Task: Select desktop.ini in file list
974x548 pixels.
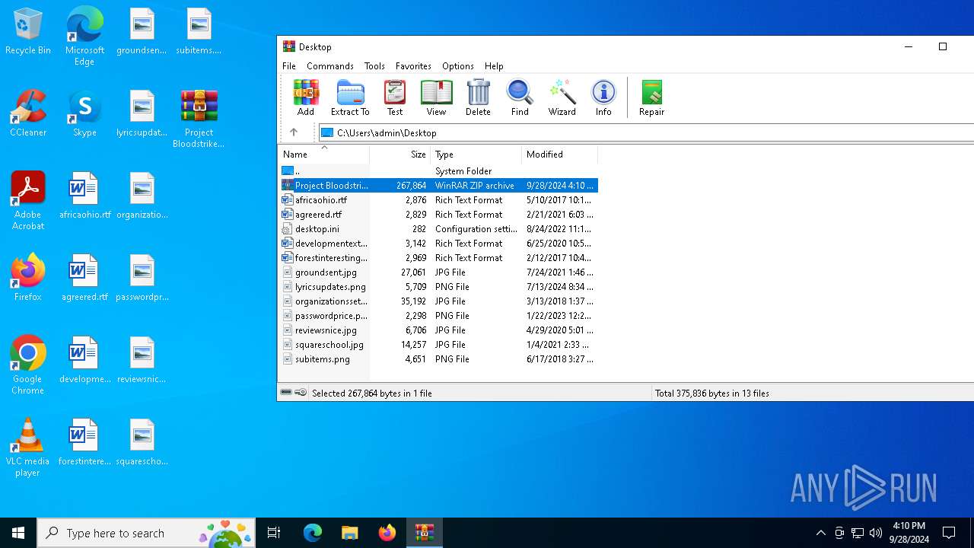Action: 438,229
